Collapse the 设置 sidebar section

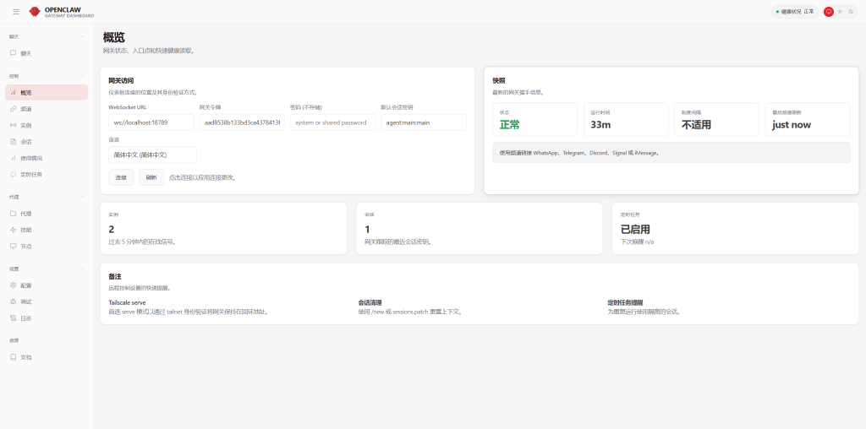pos(82,269)
